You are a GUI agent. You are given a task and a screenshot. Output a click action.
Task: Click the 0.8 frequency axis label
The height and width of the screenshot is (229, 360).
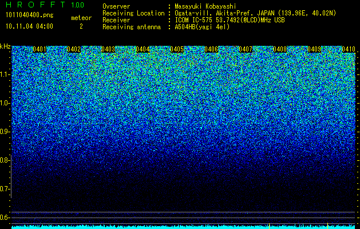pos(4,160)
